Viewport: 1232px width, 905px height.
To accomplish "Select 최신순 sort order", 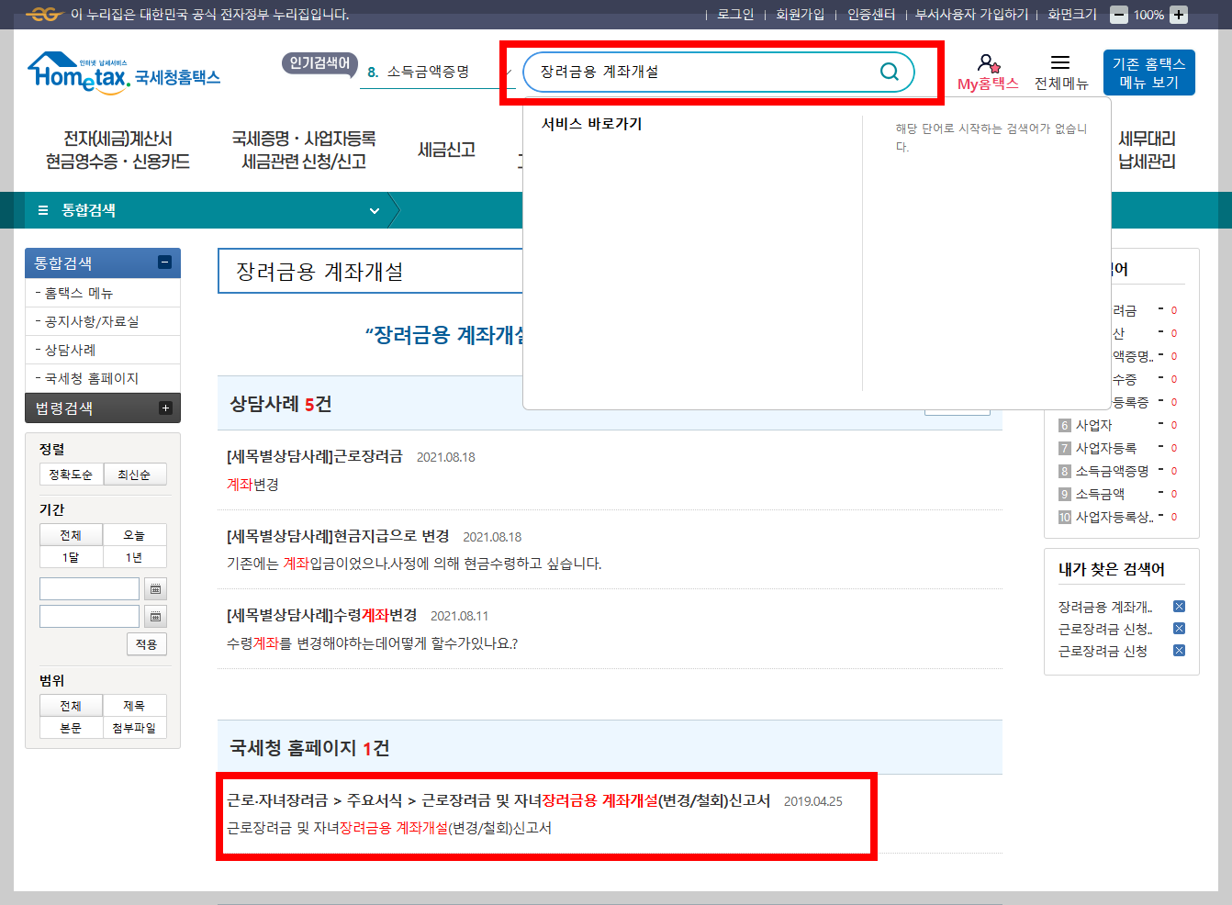I will pyautogui.click(x=135, y=474).
